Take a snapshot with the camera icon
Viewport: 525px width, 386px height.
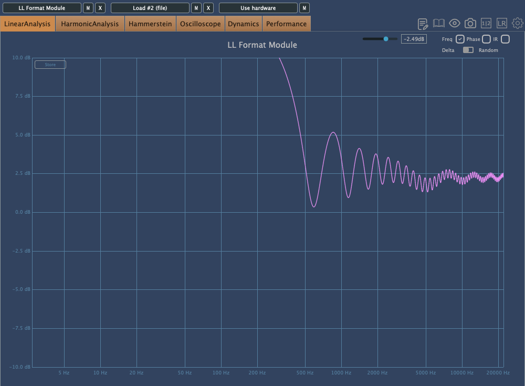tap(470, 24)
